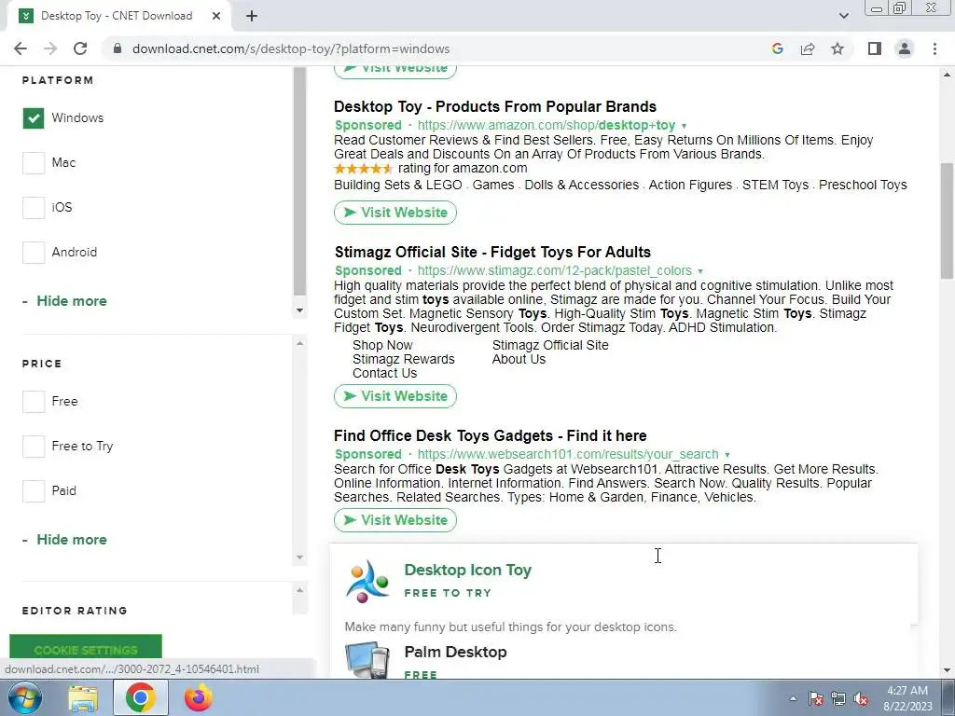Close the Desktop Toy tab
The height and width of the screenshot is (716, 955).
pos(216,16)
